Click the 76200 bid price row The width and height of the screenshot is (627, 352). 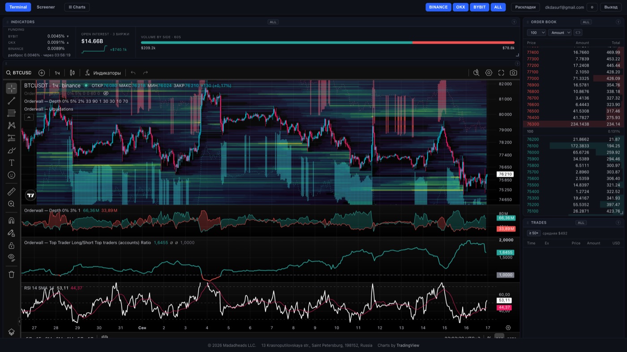(x=574, y=140)
